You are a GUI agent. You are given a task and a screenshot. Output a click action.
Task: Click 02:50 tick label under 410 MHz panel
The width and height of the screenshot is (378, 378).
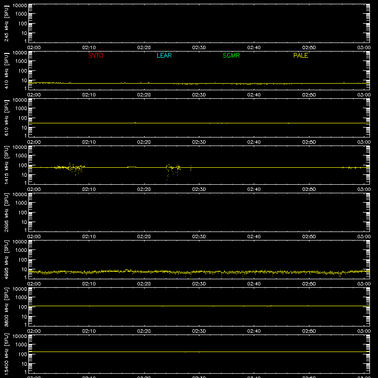[309, 95]
